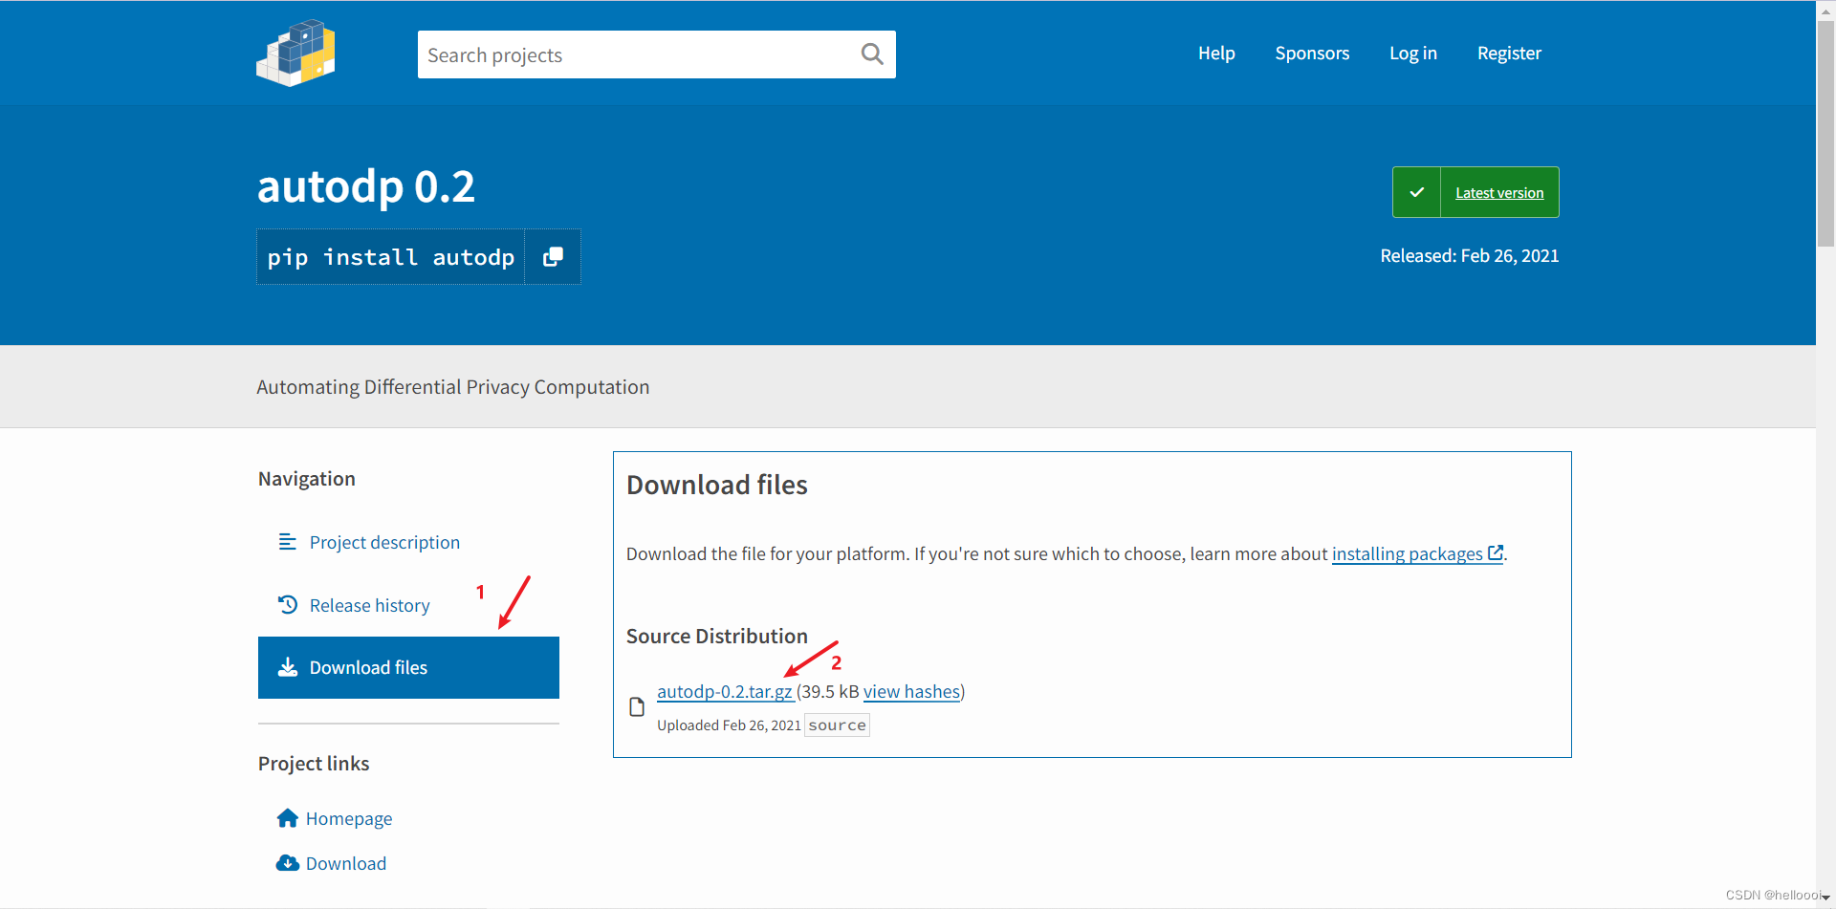Click the Download files tray icon
Viewport: 1836px width, 909px height.
pos(287,667)
